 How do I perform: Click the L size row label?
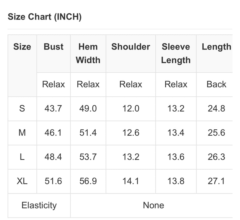[22, 157]
